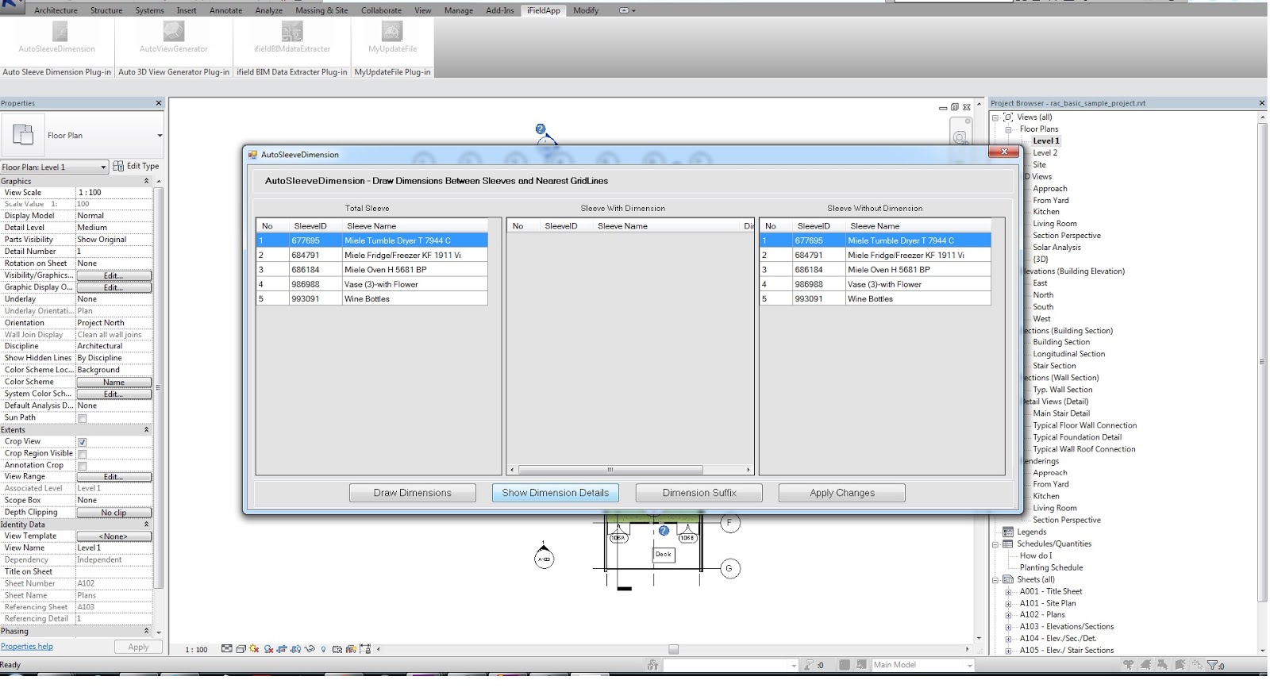1270x688 pixels.
Task: Click the Crop View icon in view control bar
Action: pos(282,649)
